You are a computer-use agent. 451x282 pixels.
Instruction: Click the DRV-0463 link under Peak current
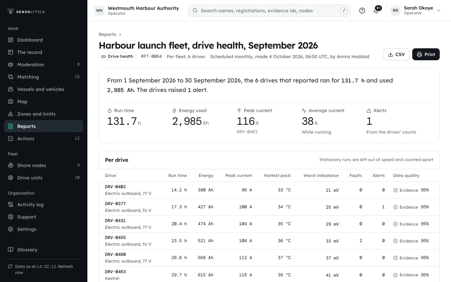pyautogui.click(x=247, y=132)
